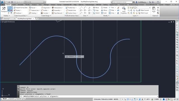Click the Paste button

154,10
